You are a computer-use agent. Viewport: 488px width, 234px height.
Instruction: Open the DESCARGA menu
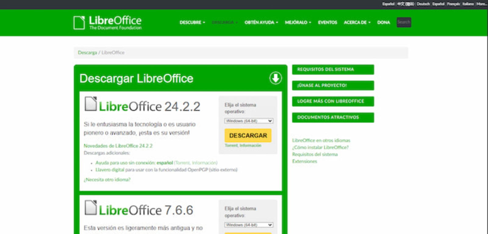point(225,22)
